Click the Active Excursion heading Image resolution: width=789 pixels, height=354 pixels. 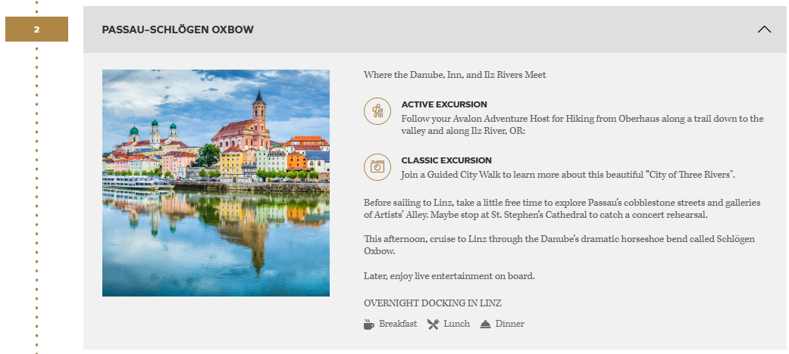(x=444, y=104)
